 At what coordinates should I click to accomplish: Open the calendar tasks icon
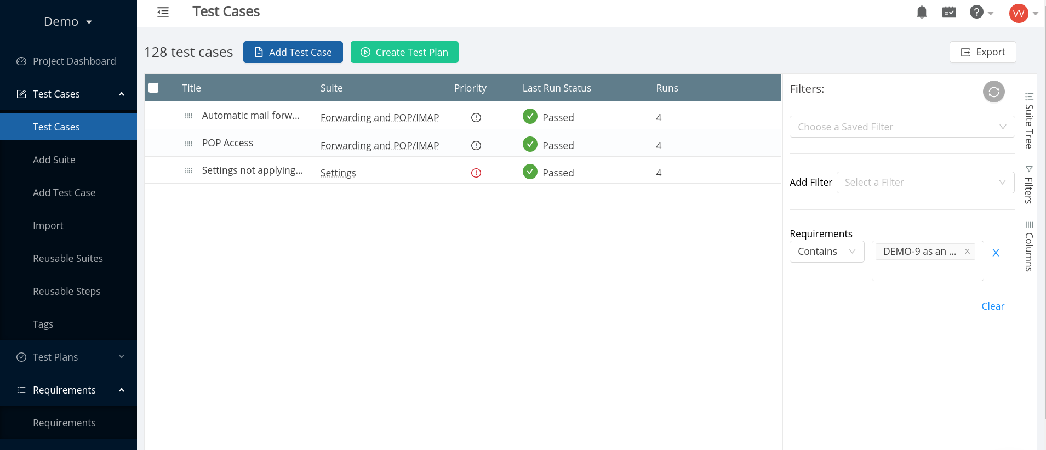point(949,12)
